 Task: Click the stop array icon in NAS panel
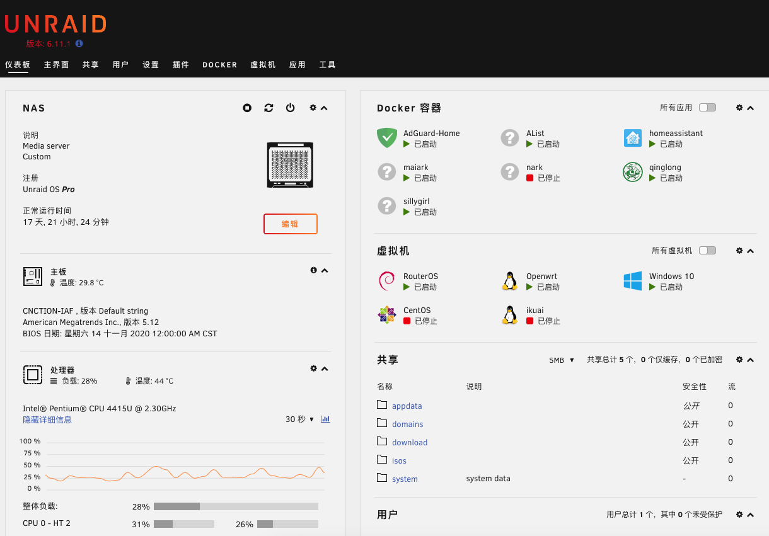[247, 108]
